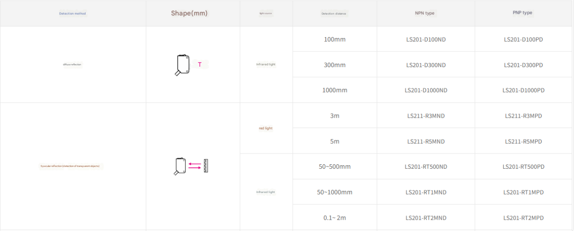
Task: Click the diffuse reflection sensor diagram
Action: pyautogui.click(x=182, y=65)
